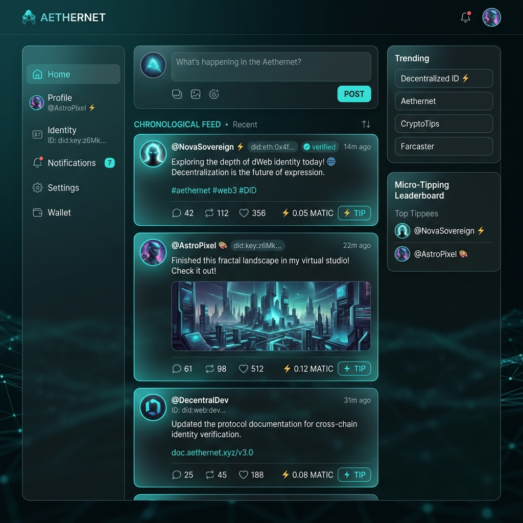Click the feed sort arrows icon
The image size is (523, 523).
(x=366, y=124)
